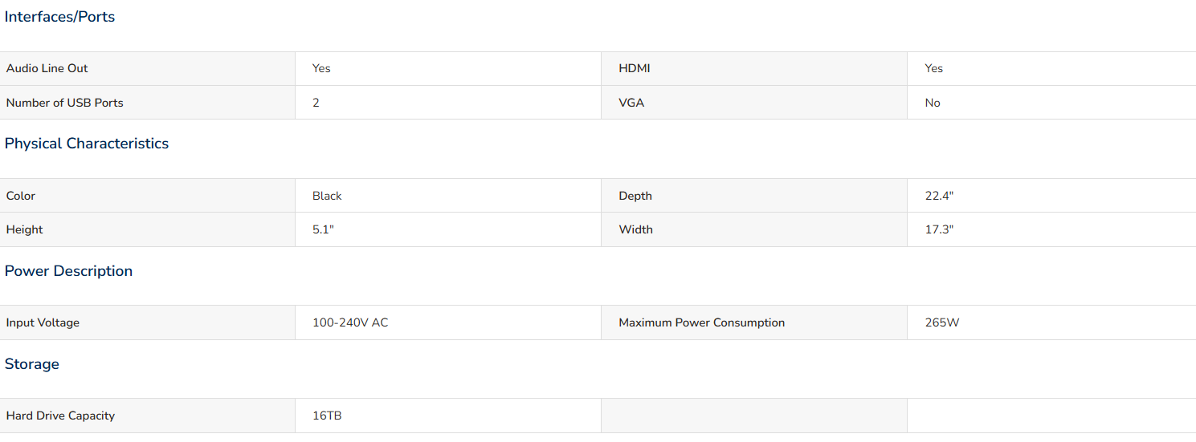Select the Maximum Power Consumption label
The width and height of the screenshot is (1196, 442).
(701, 322)
